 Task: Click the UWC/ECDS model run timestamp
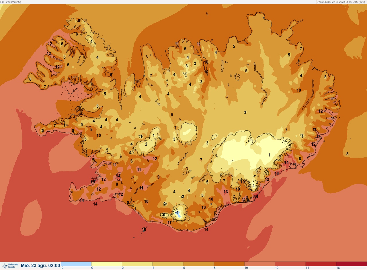coord(341,2)
